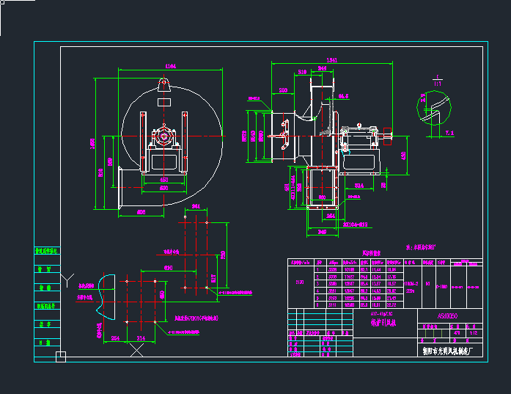511x394 pixels.
Task: Select the 739 vertical foundation dimension
Action: 224,254
